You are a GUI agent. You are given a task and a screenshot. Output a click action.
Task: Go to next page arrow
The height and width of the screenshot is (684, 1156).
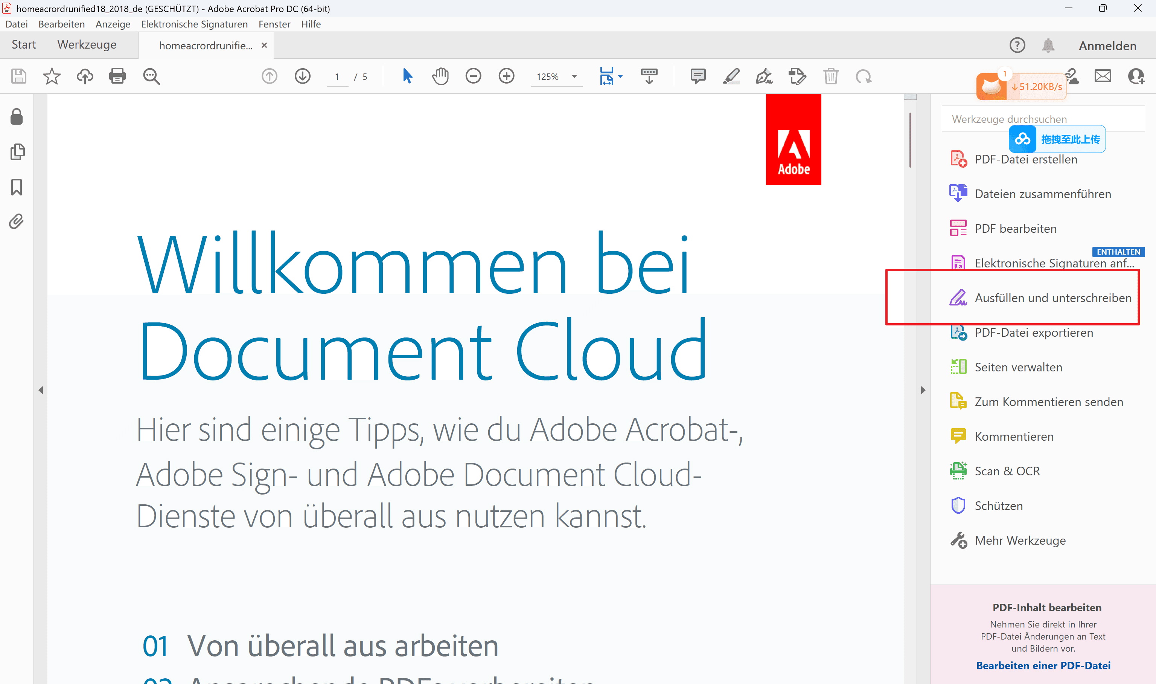[303, 76]
